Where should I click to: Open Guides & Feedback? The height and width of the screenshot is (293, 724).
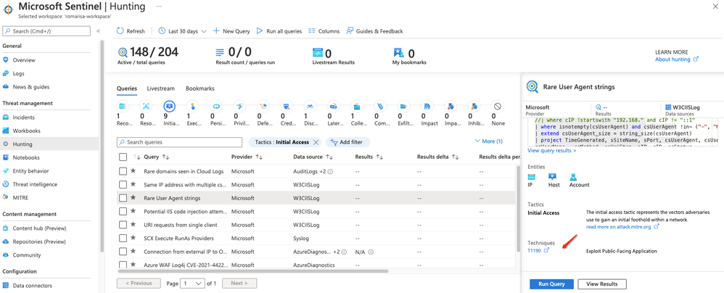pyautogui.click(x=374, y=31)
